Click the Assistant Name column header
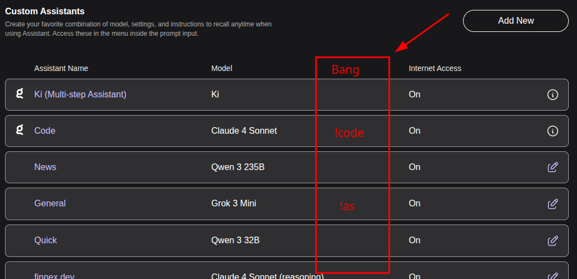This screenshot has height=279, width=577. click(61, 68)
